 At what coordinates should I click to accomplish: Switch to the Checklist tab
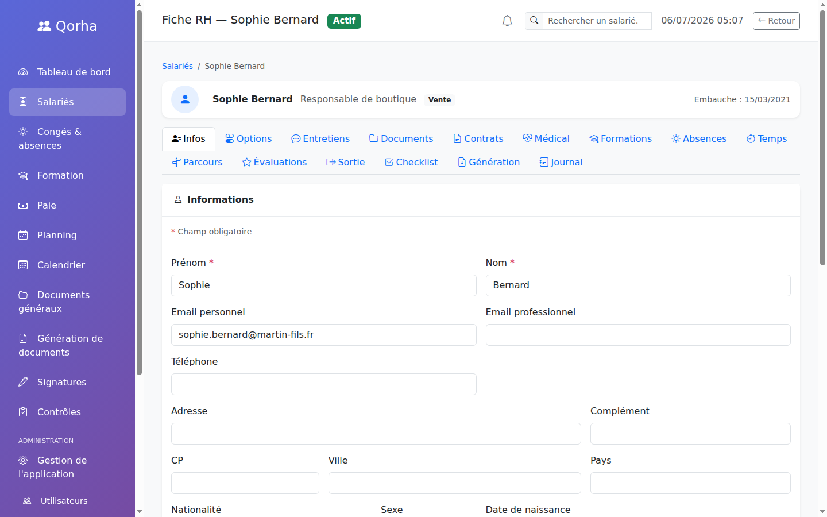pyautogui.click(x=411, y=163)
